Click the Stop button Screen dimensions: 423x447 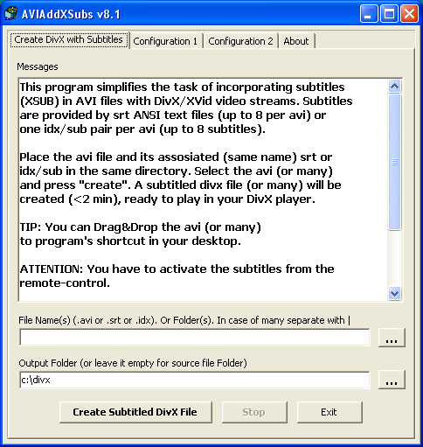[x=254, y=412]
